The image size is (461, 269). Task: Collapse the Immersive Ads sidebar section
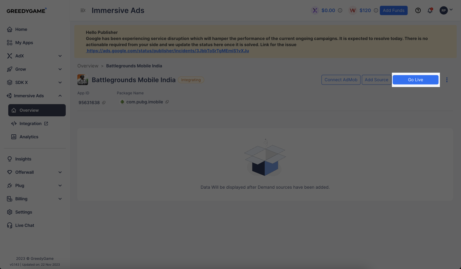click(x=60, y=96)
